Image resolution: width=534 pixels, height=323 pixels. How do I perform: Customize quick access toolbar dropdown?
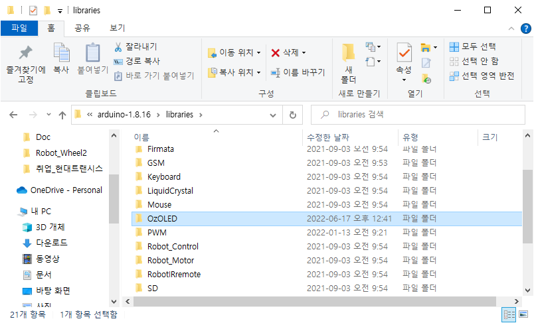60,11
